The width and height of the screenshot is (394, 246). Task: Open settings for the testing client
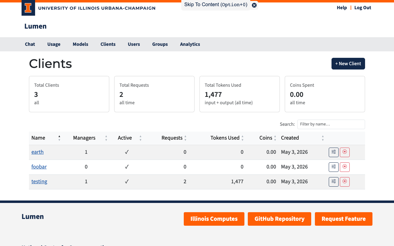tap(334, 182)
